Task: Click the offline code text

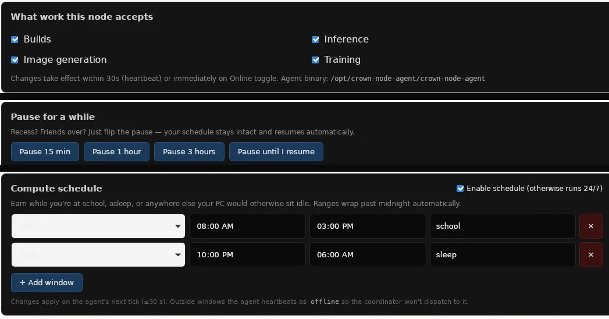Action: [325, 302]
